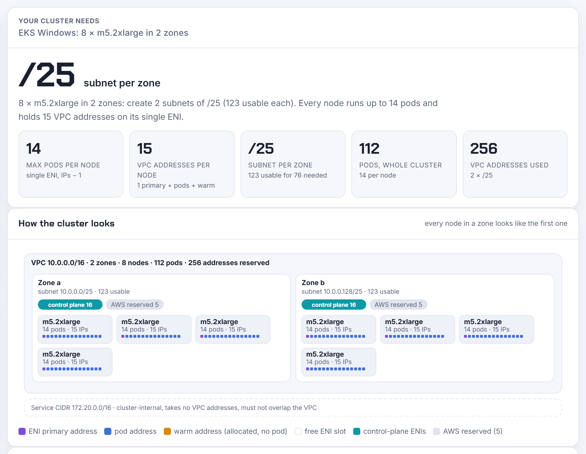Screen dimensions: 586x454
Task: Click the IP address bar of Zone a's third node
Action: pyautogui.click(x=230, y=336)
